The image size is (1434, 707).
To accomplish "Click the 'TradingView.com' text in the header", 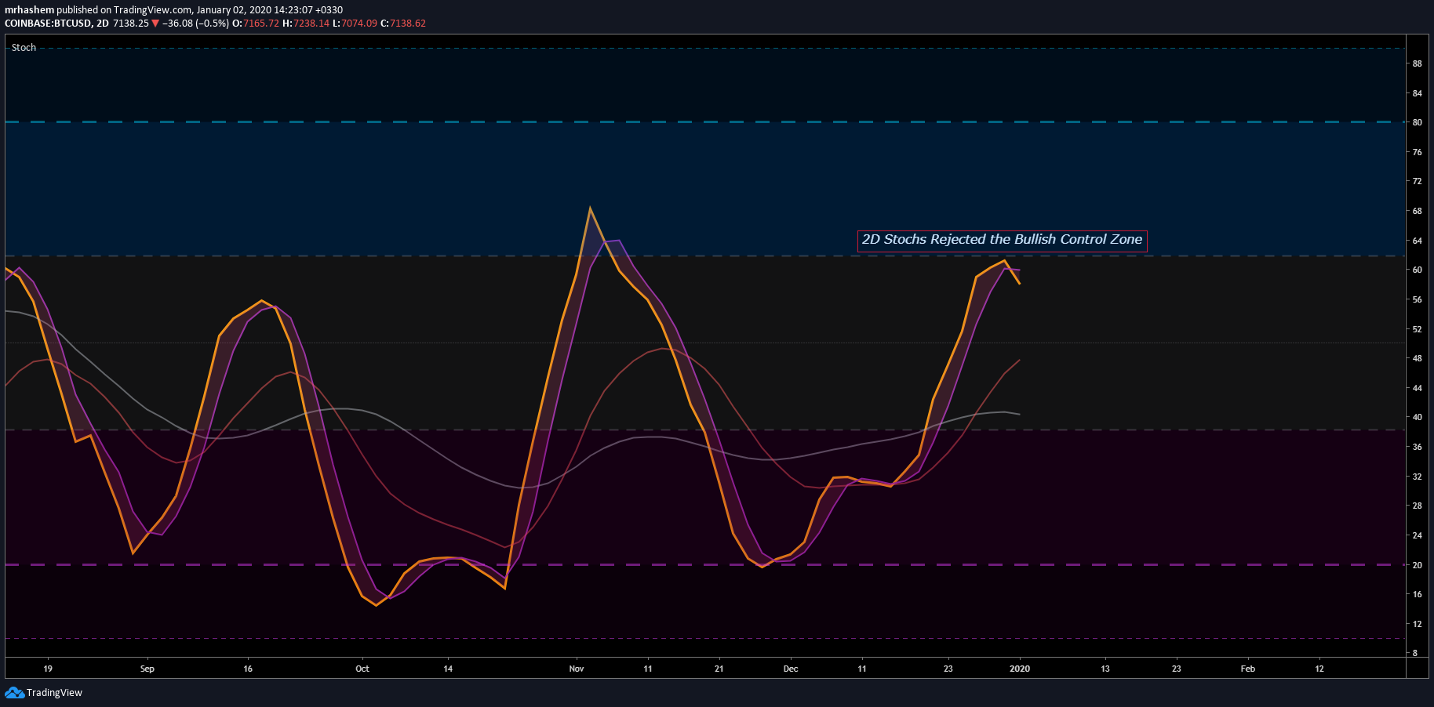I will pos(152,10).
